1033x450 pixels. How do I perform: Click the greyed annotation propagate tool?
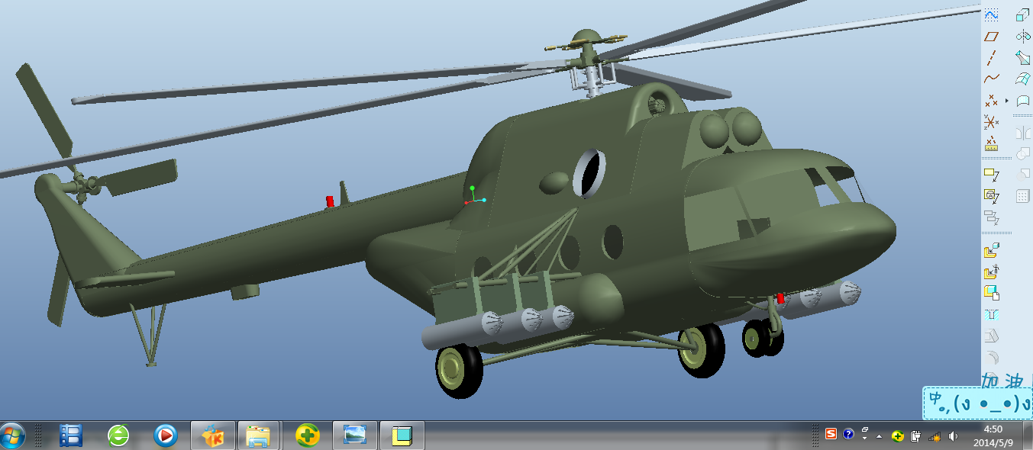991,217
